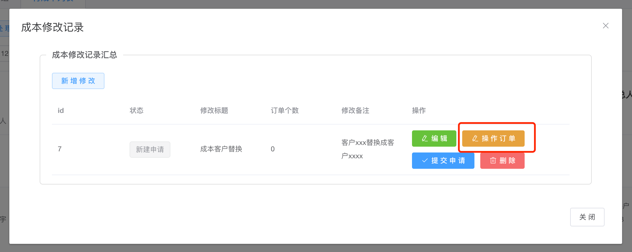This screenshot has height=252, width=632.
Task: Select the 修改标题 column header
Action: click(214, 111)
